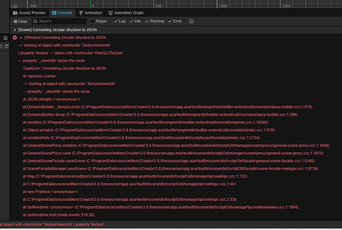Select the 'at new Promise (<anonymous>)' line
The height and width of the screenshot is (230, 342).
point(50,192)
